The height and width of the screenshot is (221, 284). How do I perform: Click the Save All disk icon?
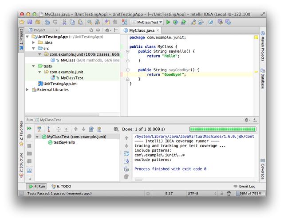coord(30,22)
